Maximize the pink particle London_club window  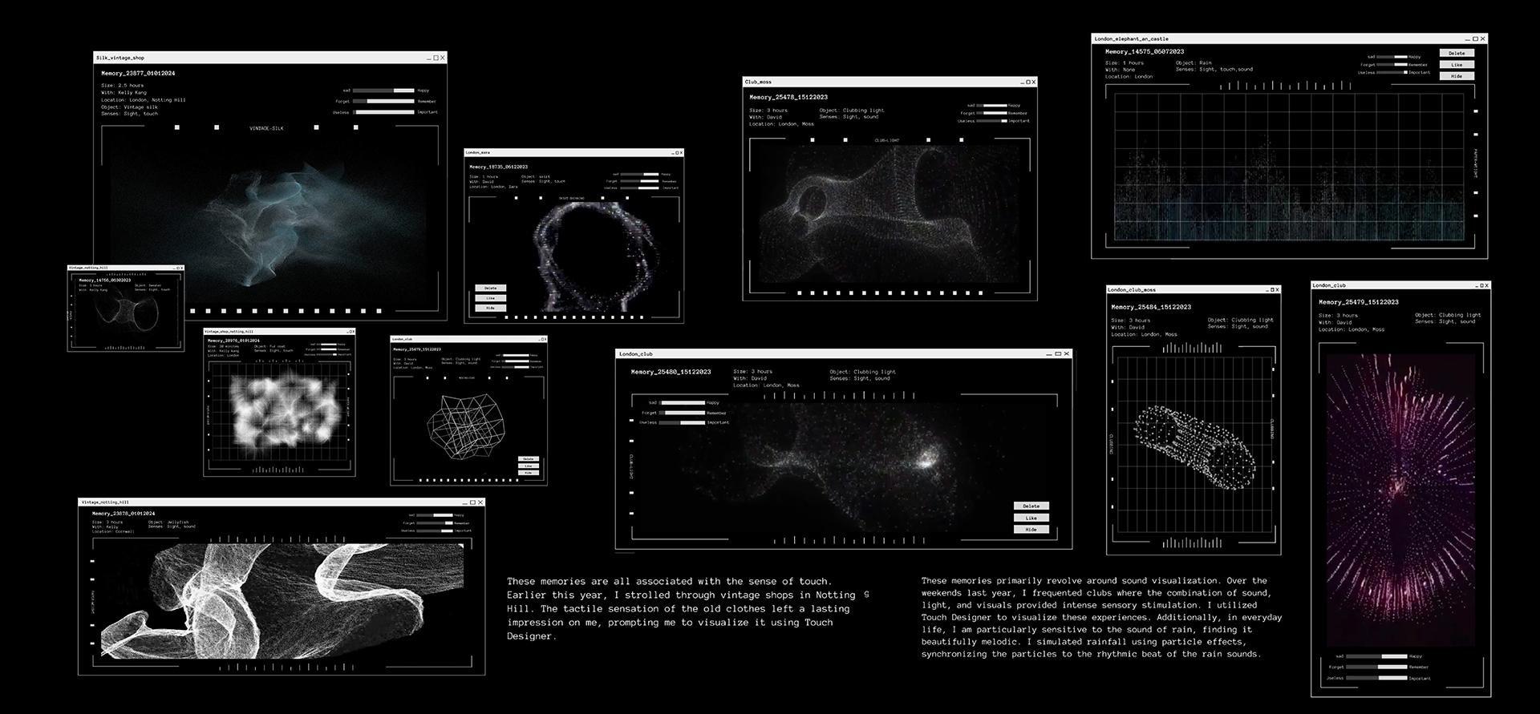click(1481, 285)
